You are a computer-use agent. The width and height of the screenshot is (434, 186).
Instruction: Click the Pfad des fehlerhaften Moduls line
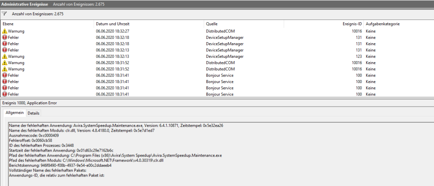coord(86,161)
